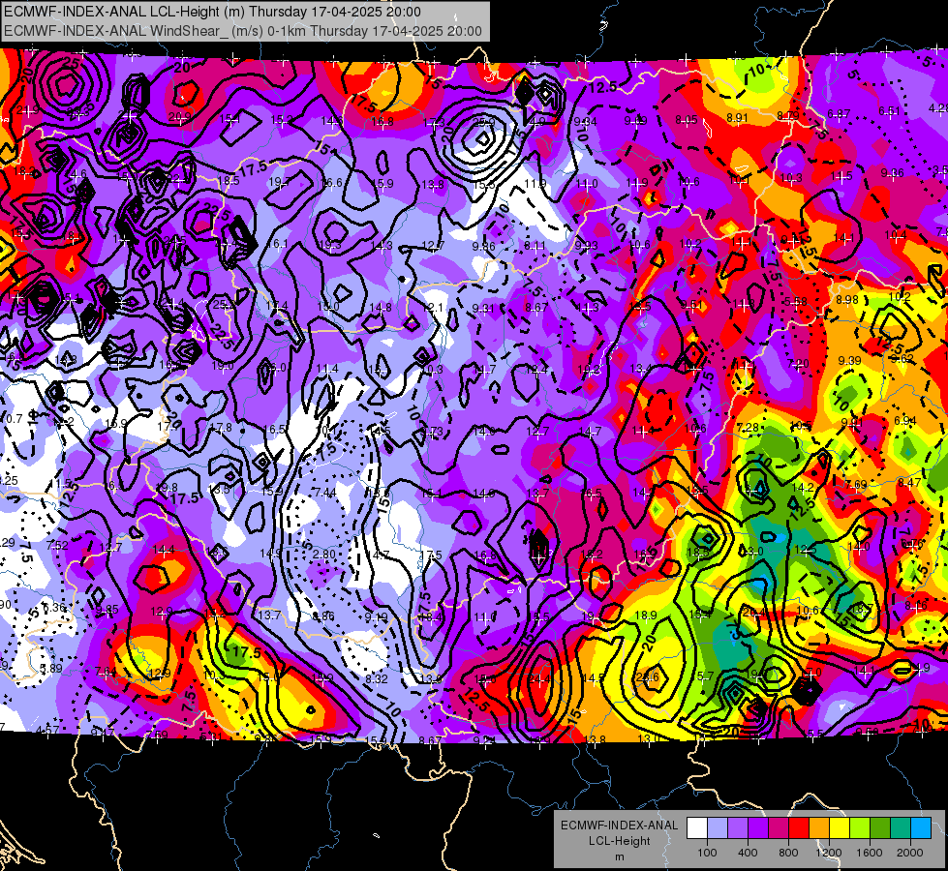The width and height of the screenshot is (948, 871).
Task: Click the white LCL-Height legend swatch
Action: point(697,828)
